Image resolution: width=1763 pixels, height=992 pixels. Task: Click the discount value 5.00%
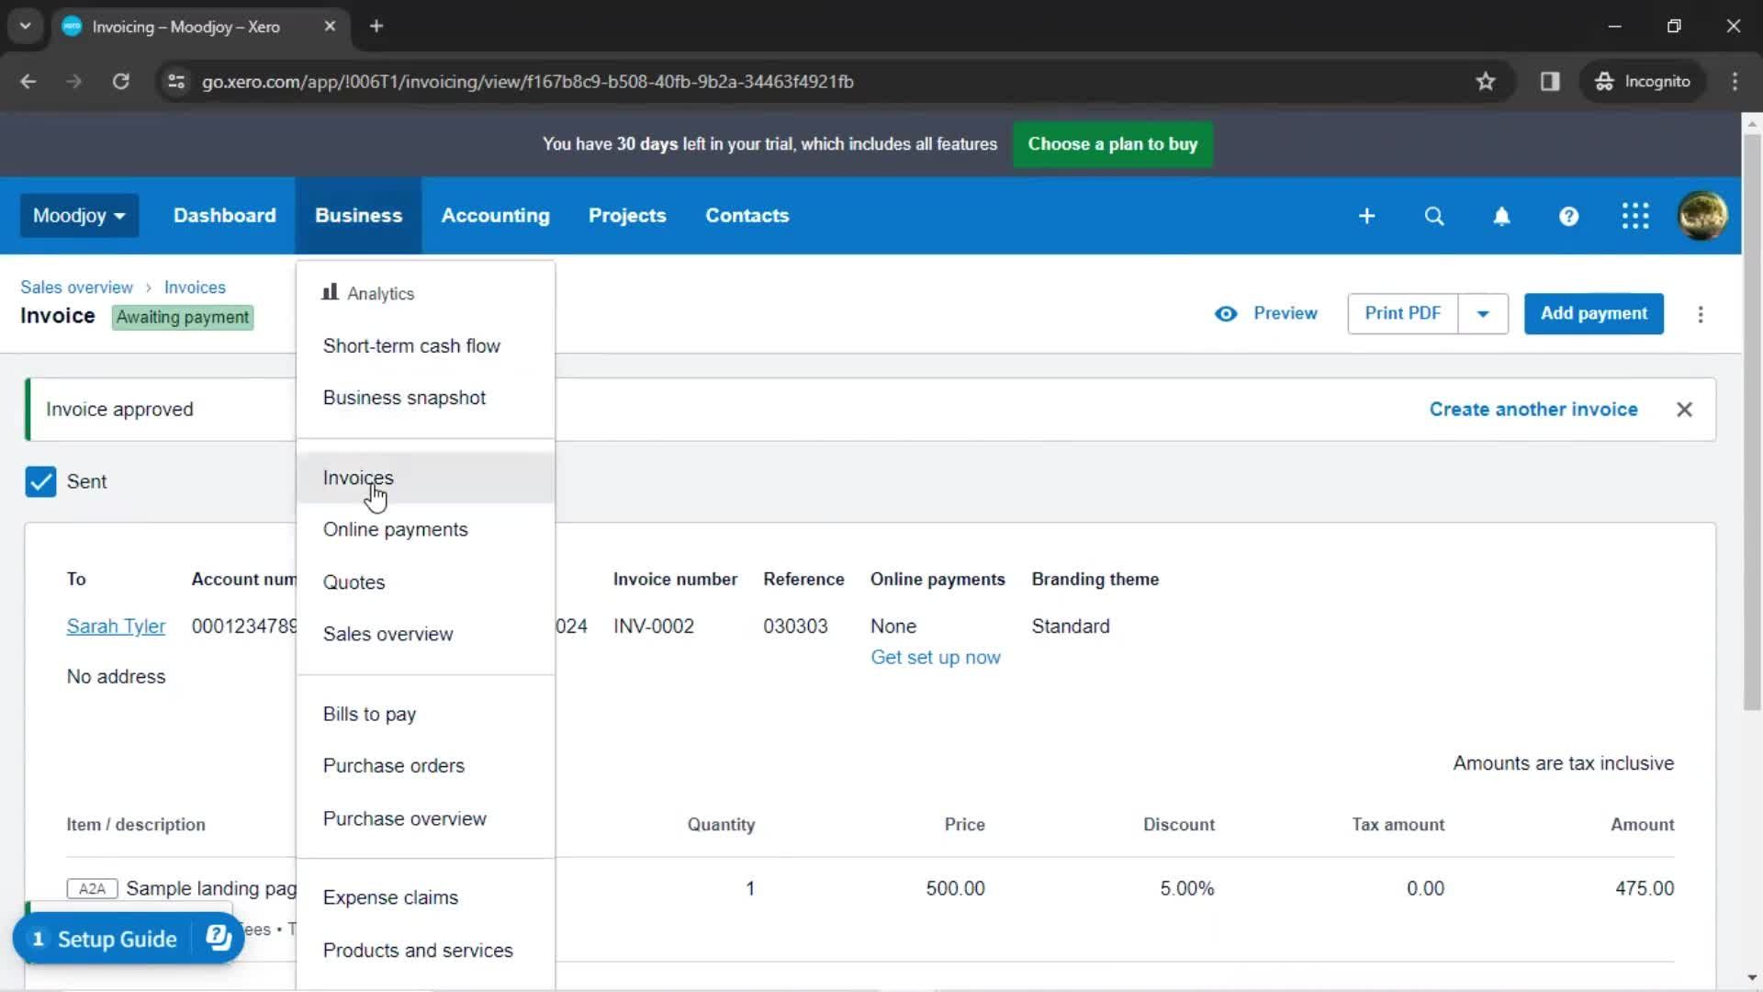point(1186,889)
